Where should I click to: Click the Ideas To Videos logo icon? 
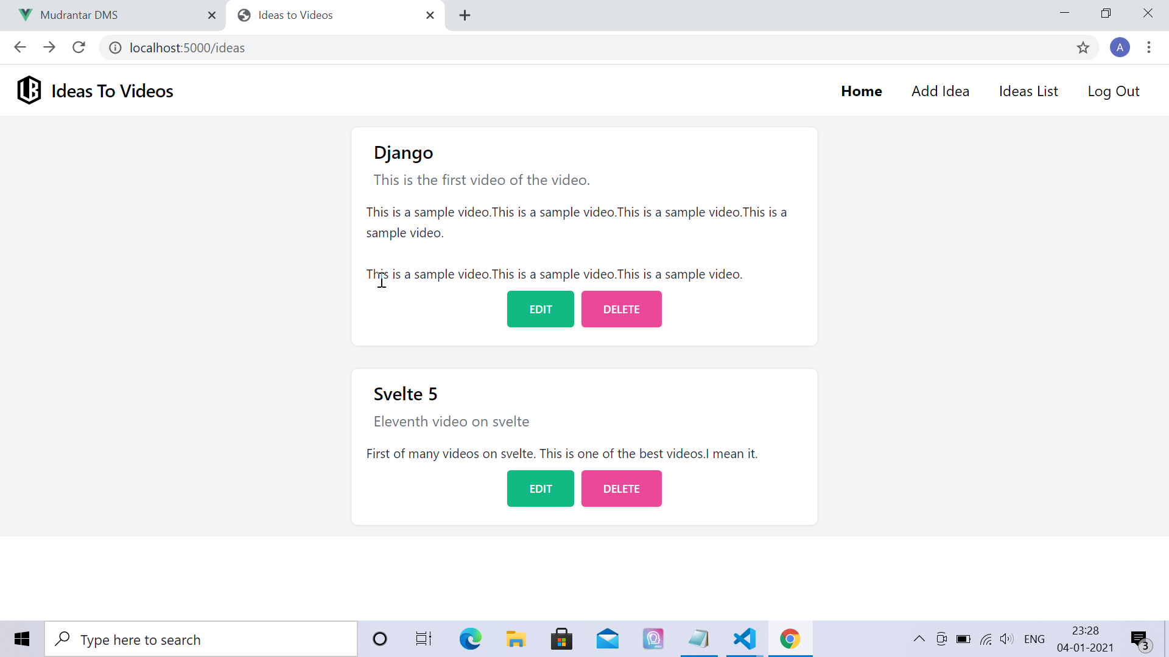tap(29, 91)
